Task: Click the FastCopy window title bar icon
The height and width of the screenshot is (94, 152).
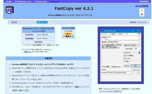Action: [x=102, y=31]
